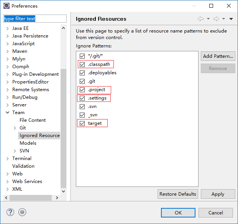Click the filter text search field
Screen dimensions: 238x224
point(35,19)
